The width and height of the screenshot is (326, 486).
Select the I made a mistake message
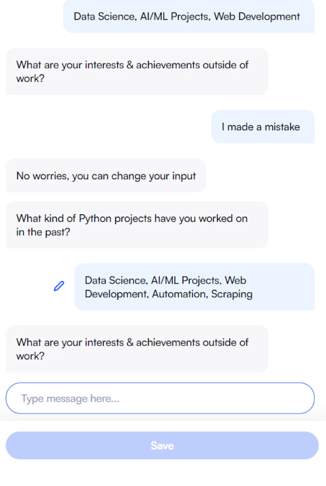pos(263,127)
